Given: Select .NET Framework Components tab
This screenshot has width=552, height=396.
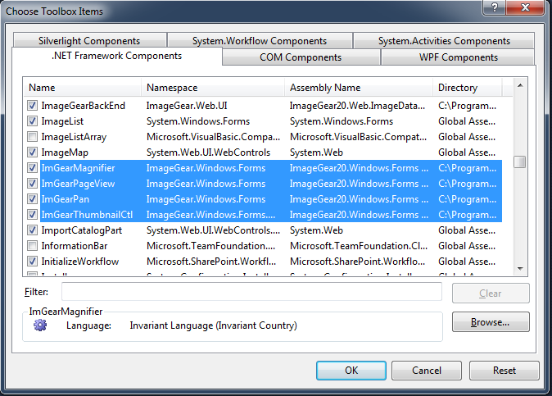Looking at the screenshot, I should pos(116,56).
